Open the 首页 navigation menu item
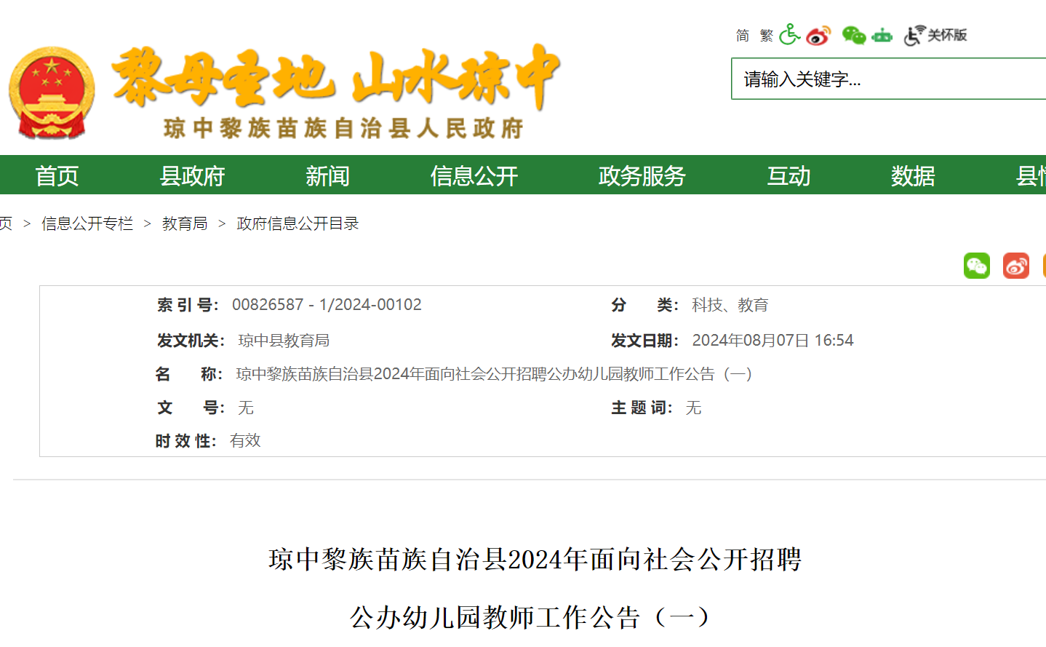 pos(57,175)
